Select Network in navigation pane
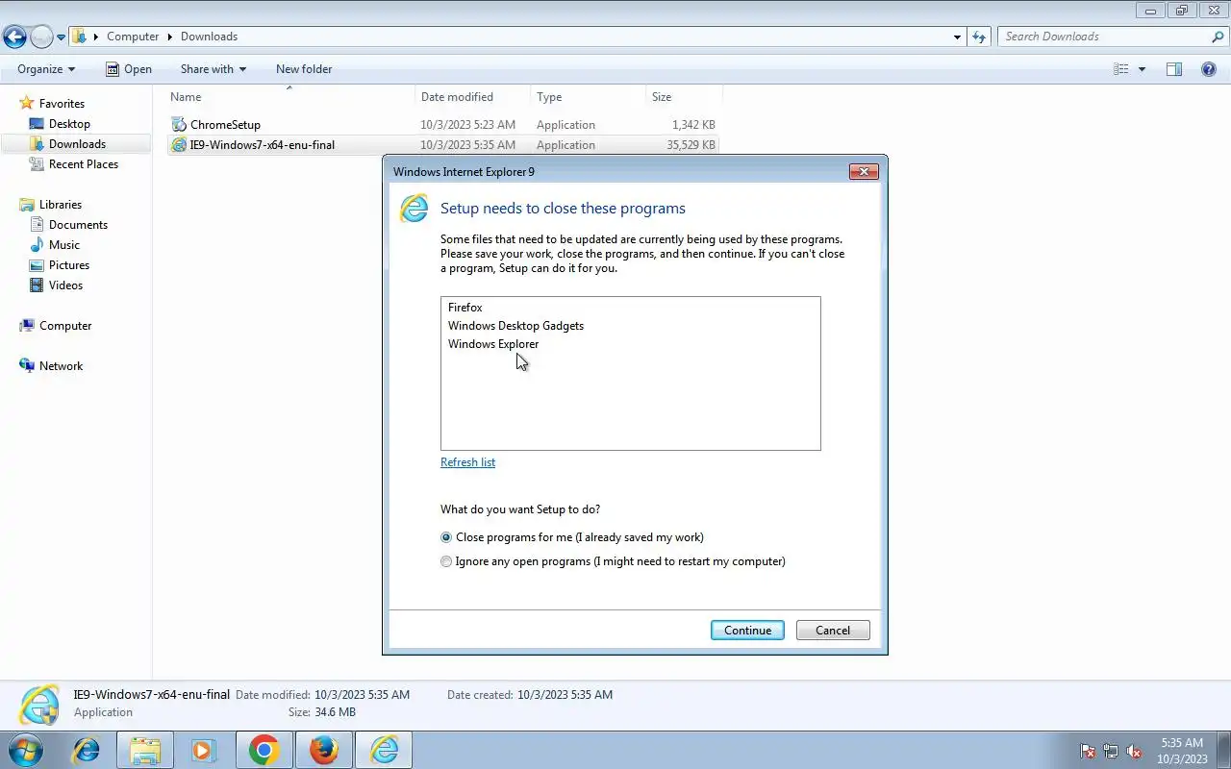Screen dimensions: 1231x769 click(61, 366)
